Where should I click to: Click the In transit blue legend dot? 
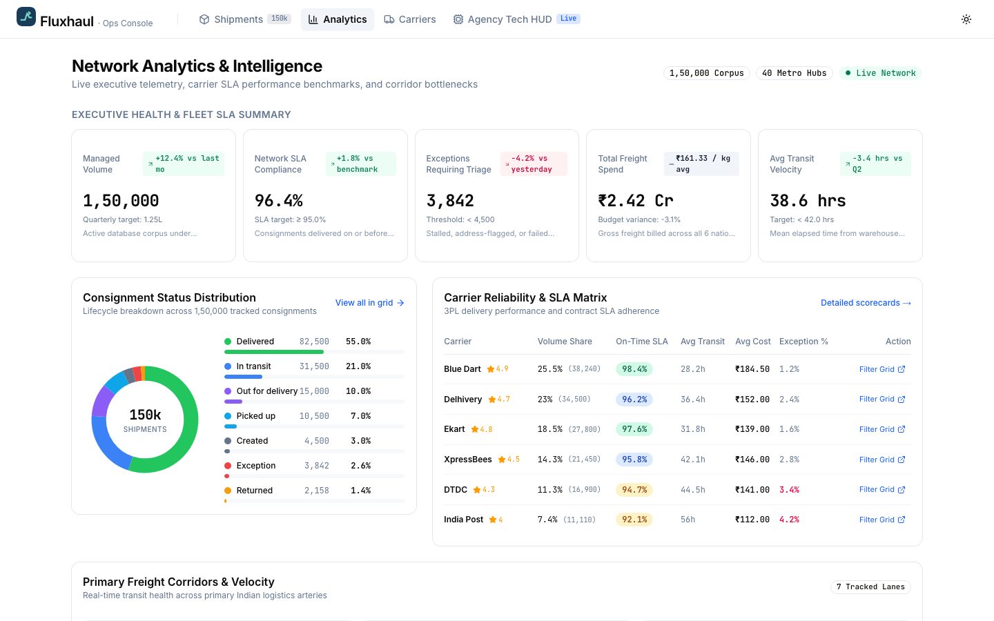click(228, 366)
